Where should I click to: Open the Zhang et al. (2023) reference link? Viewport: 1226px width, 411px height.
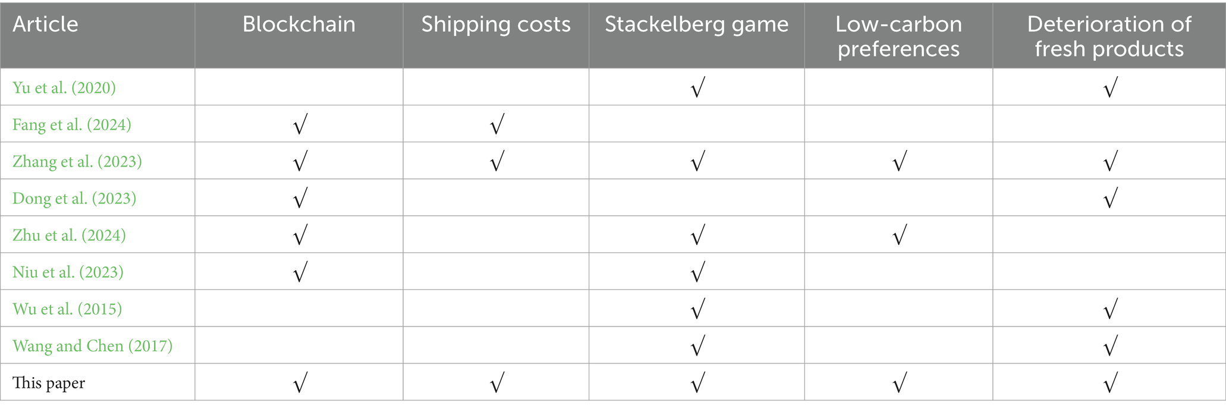(x=77, y=162)
